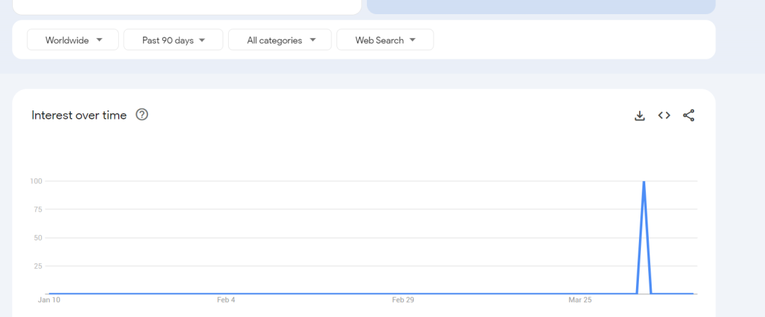This screenshot has width=765, height=317.
Task: Click the Jan 10 axis label
Action: click(50, 300)
